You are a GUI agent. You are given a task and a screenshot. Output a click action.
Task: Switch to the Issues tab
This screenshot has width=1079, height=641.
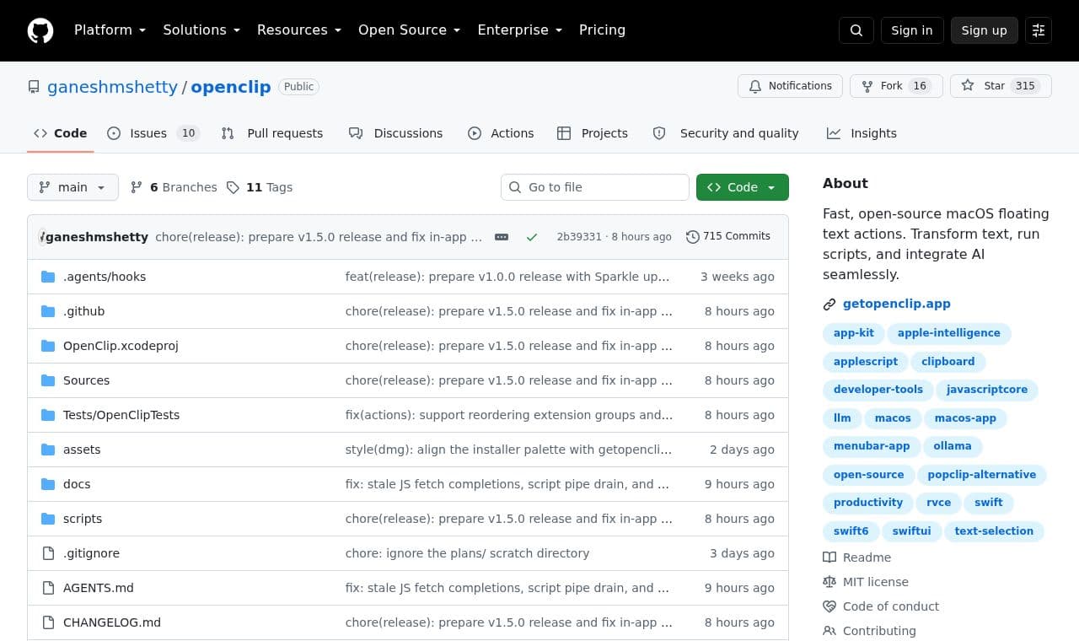[x=153, y=133]
